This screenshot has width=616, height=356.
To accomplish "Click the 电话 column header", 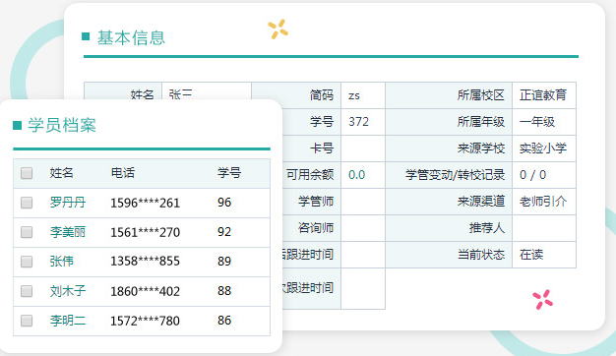I will click(123, 173).
